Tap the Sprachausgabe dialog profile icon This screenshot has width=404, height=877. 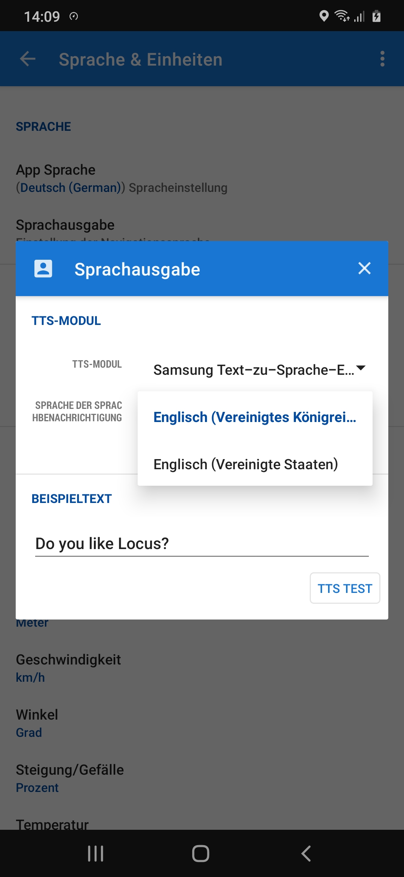43,269
